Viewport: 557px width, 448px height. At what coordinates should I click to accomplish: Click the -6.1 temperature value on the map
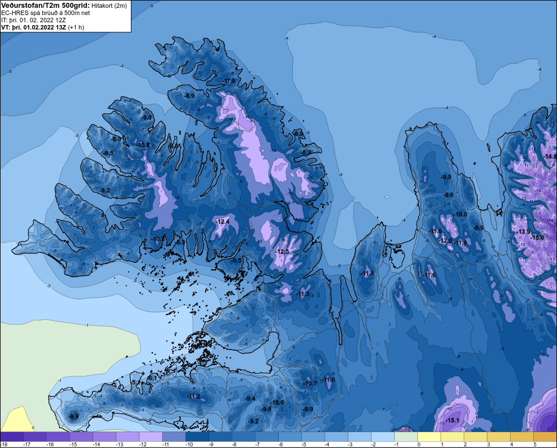coord(153,378)
